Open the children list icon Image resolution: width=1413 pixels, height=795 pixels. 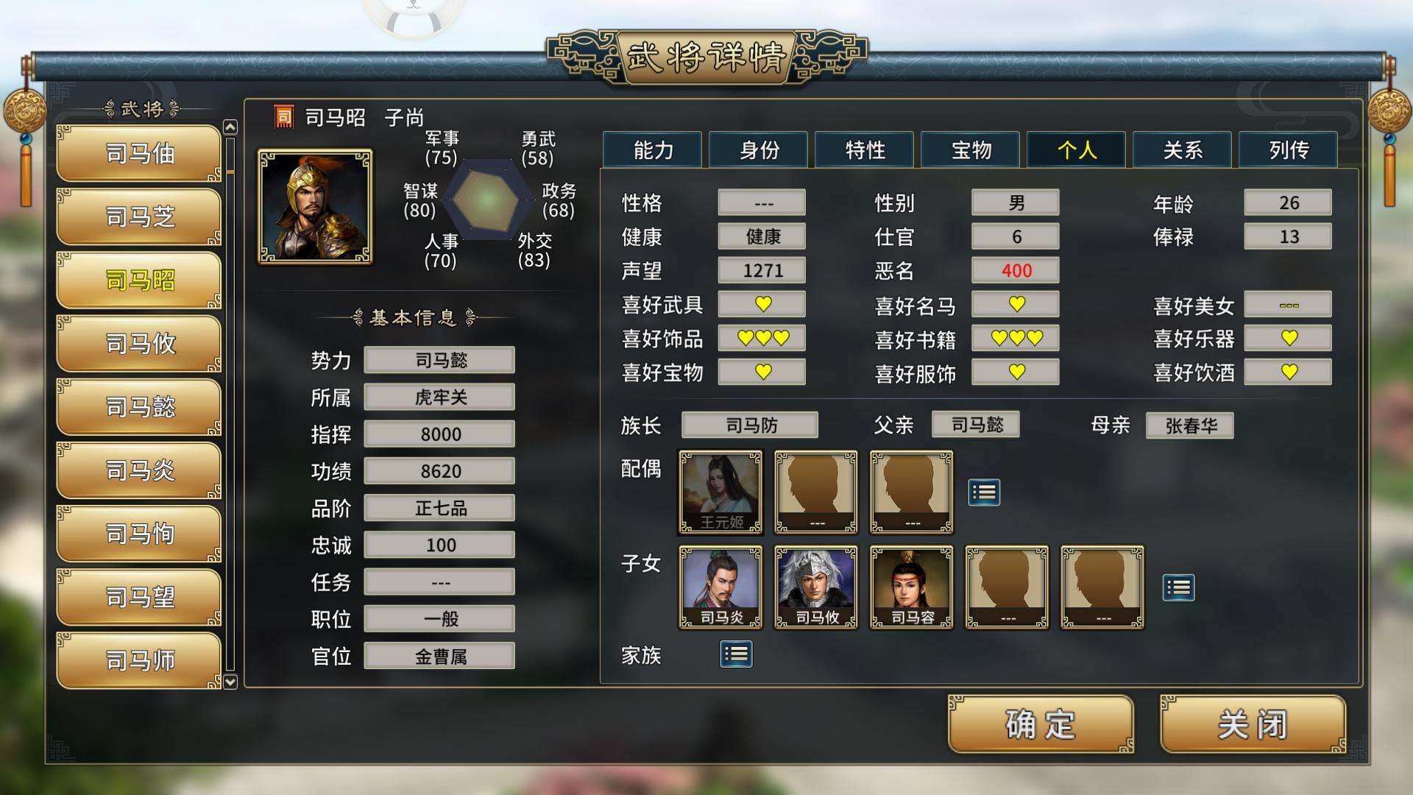[1178, 587]
